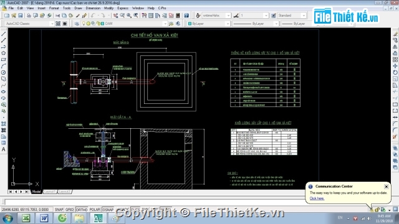Open the vntime text style dropdown
The image size is (399, 224).
coord(228,16)
